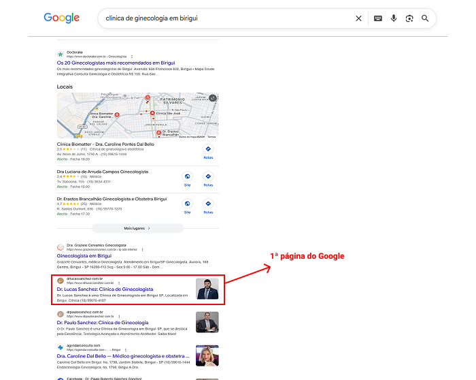Expand the 'Mais lugares' button
The width and height of the screenshot is (476, 380).
[137, 228]
